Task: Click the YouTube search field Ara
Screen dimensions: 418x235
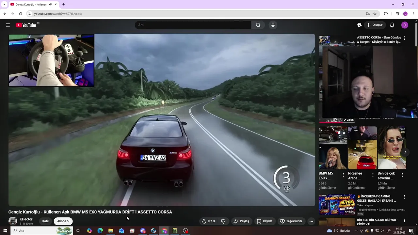Action: (193, 25)
